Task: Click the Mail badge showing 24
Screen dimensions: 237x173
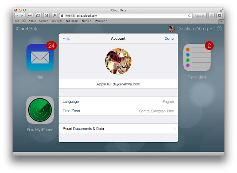Action: pyautogui.click(x=51, y=45)
